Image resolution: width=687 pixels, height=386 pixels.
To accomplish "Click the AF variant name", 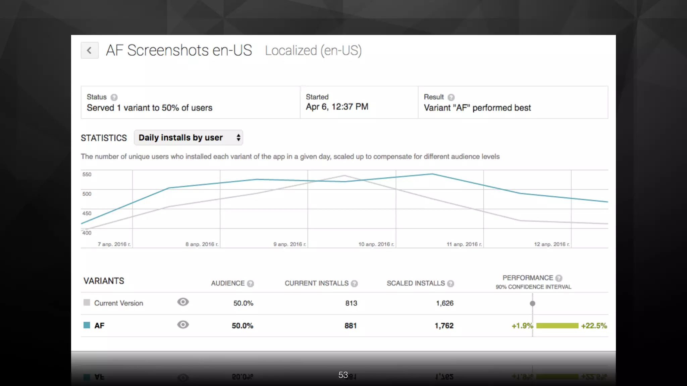I will tap(99, 326).
